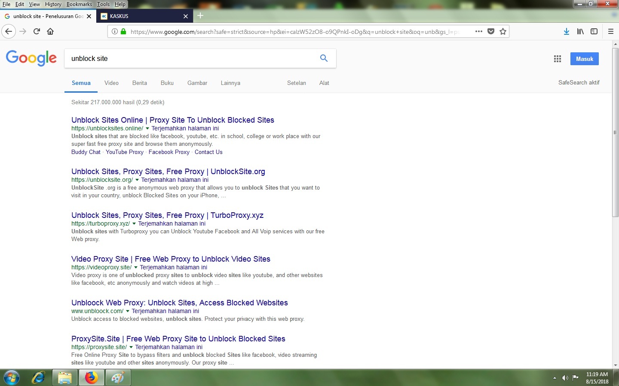Open the History menu
This screenshot has width=619, height=386.
tap(53, 4)
